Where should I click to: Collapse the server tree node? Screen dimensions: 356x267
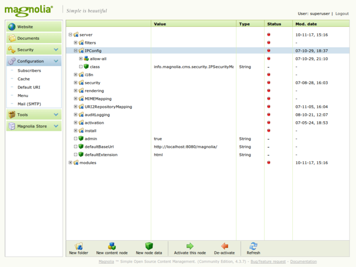point(70,35)
